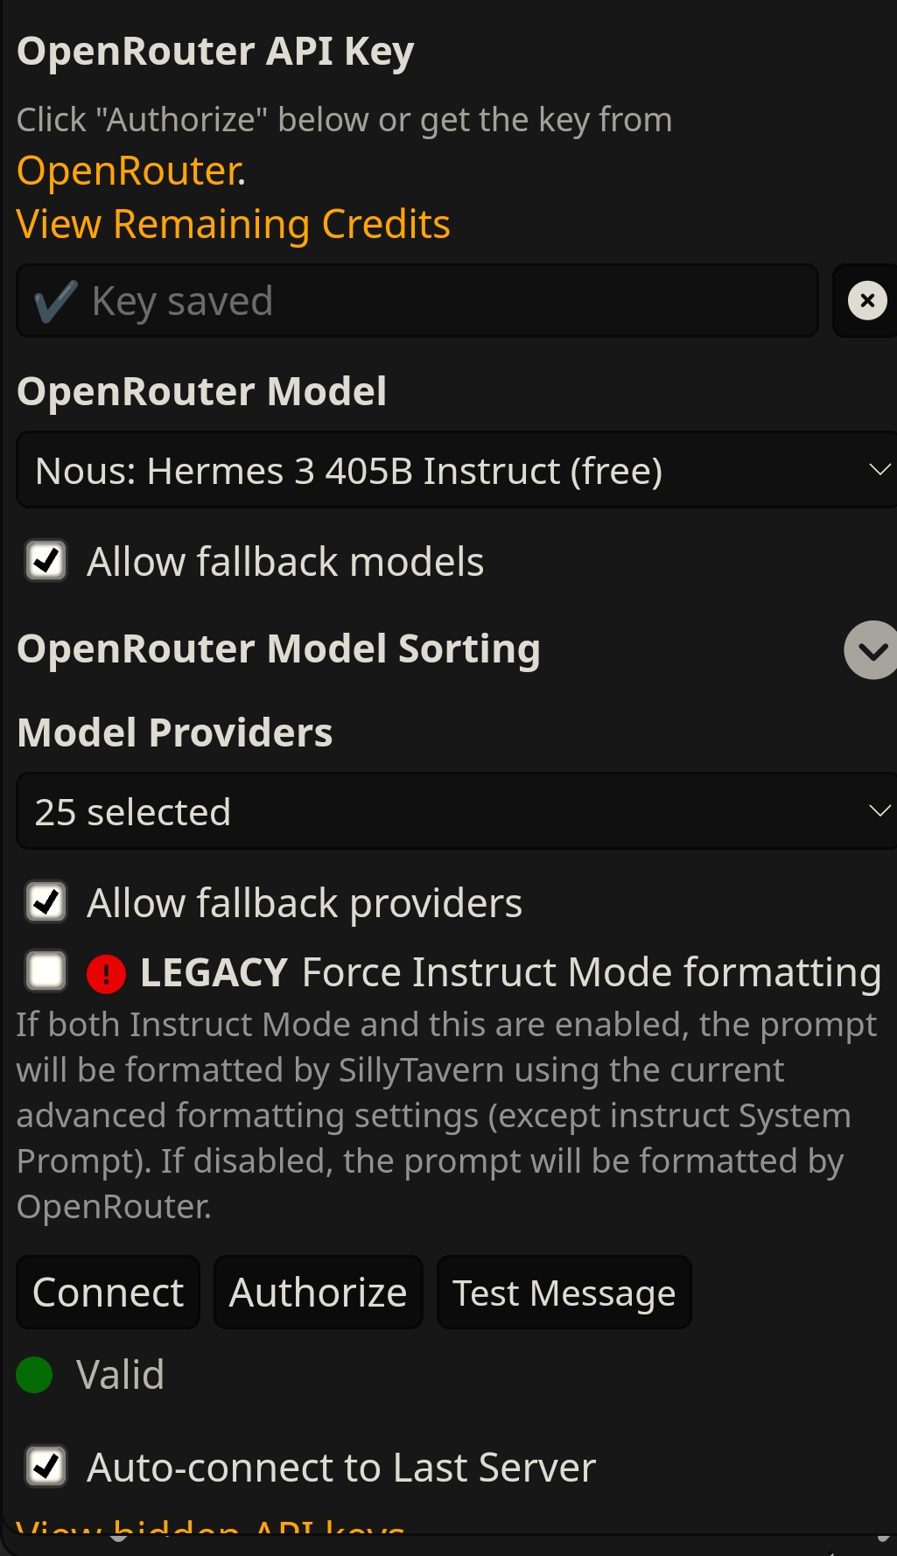Click the Nous: Hermes 3 405B model text
Viewport: 897px width, 1556px height.
[x=348, y=471]
